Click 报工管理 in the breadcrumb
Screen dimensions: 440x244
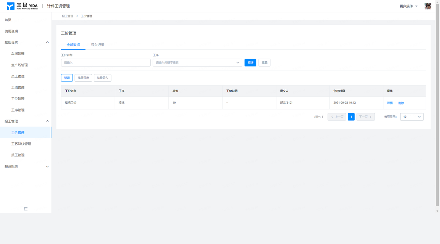(x=68, y=16)
